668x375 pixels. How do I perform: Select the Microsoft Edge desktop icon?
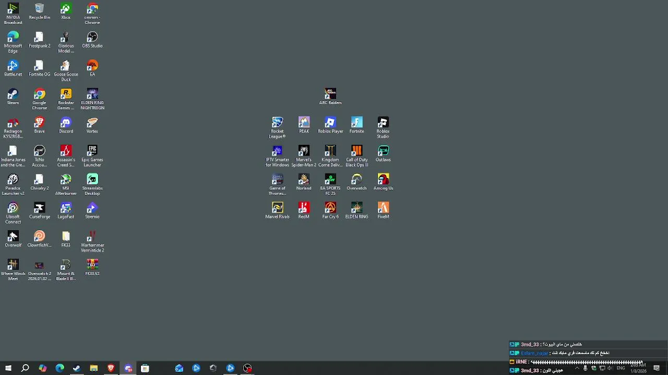click(13, 42)
